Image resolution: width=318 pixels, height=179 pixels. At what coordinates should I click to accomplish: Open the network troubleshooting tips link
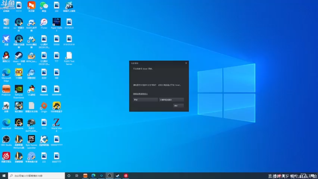[140, 94]
